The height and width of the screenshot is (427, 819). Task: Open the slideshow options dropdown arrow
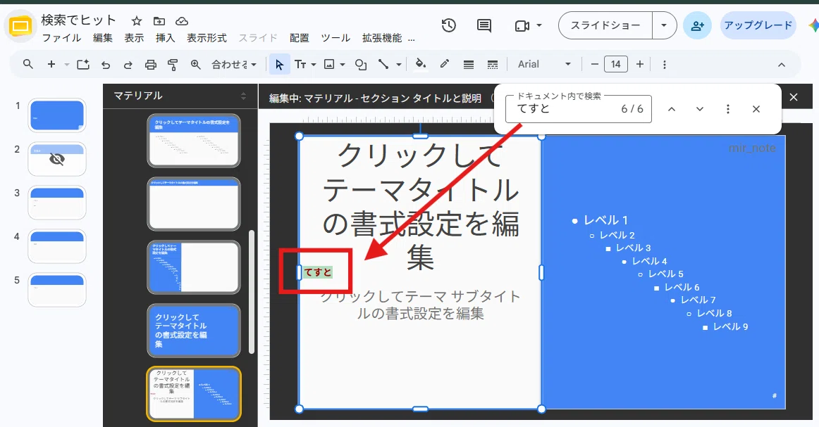(x=664, y=25)
